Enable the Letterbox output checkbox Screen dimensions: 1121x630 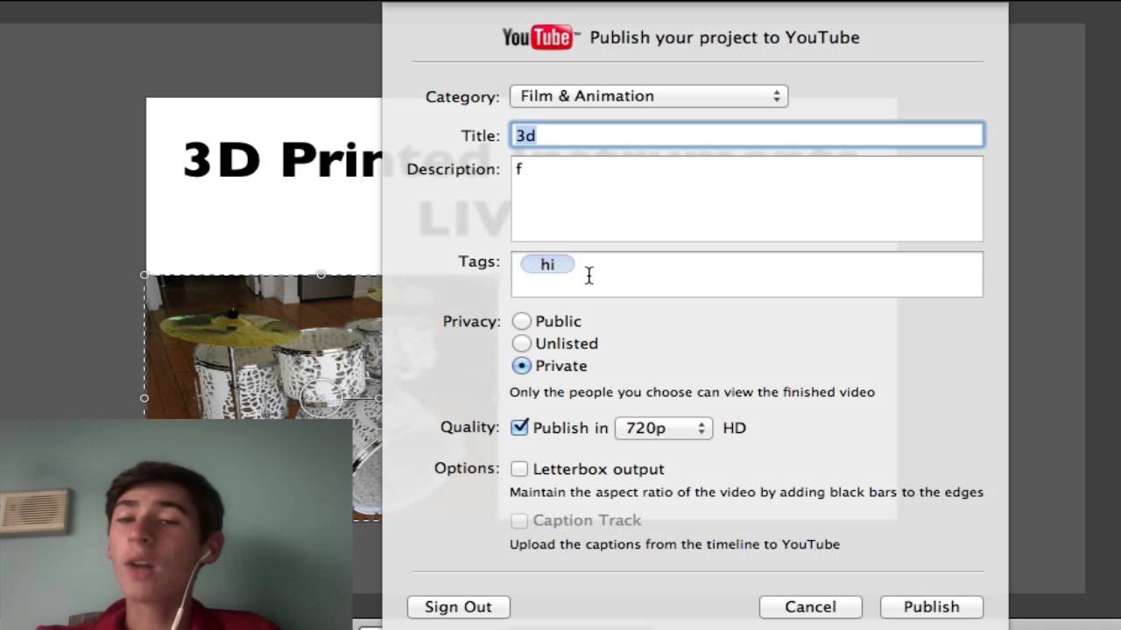click(520, 469)
